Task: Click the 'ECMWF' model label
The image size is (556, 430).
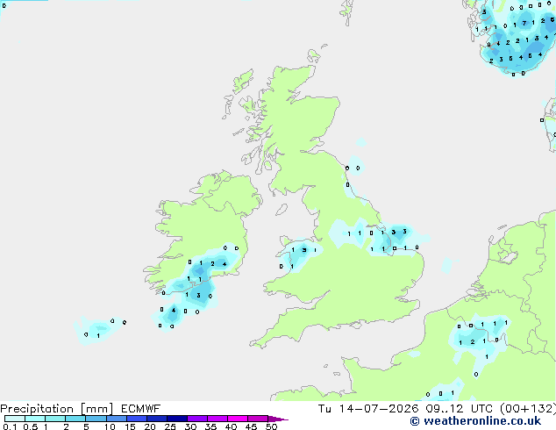Action: click(x=141, y=409)
